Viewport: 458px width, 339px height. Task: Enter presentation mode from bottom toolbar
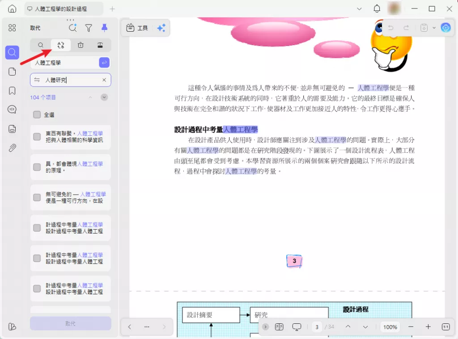(296, 327)
